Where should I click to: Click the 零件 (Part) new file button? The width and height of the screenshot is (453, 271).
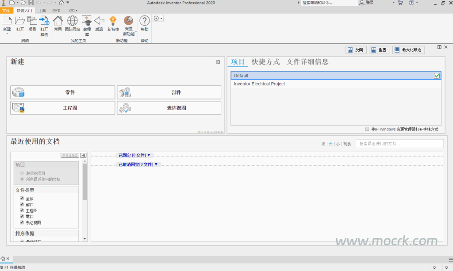click(x=62, y=92)
